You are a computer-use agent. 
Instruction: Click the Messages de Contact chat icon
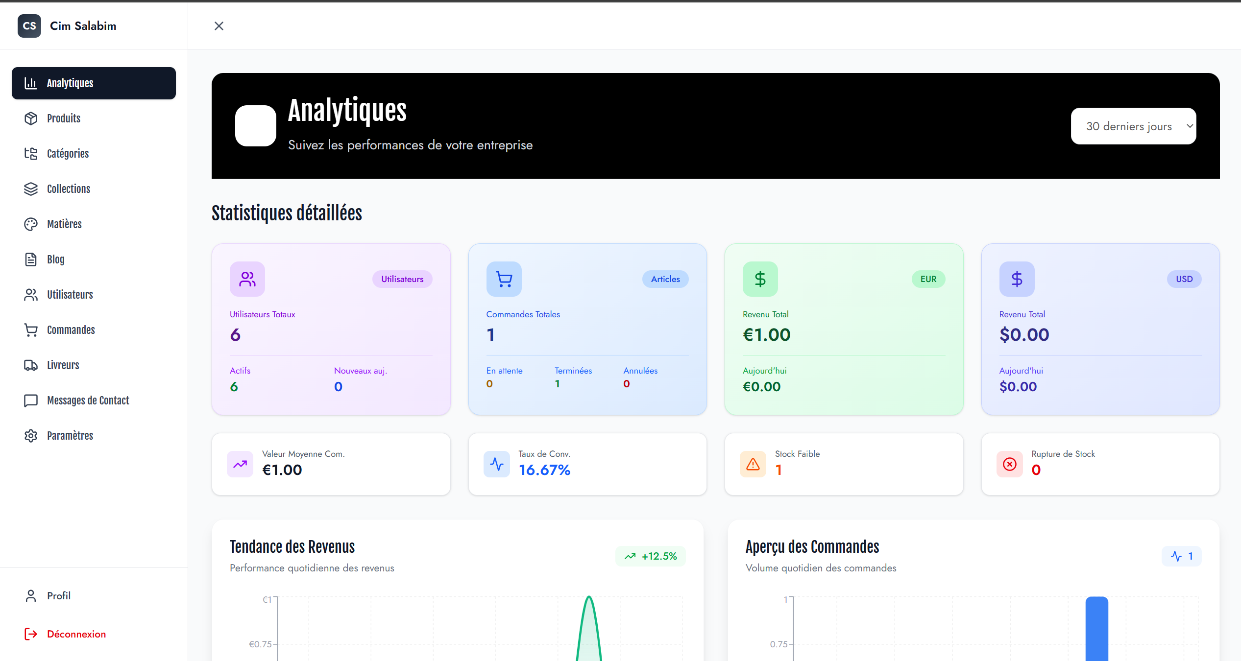click(31, 400)
